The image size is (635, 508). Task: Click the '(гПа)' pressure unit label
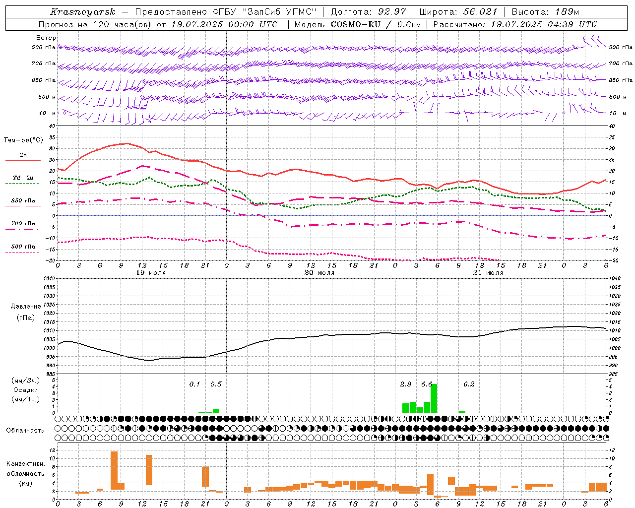[26, 318]
